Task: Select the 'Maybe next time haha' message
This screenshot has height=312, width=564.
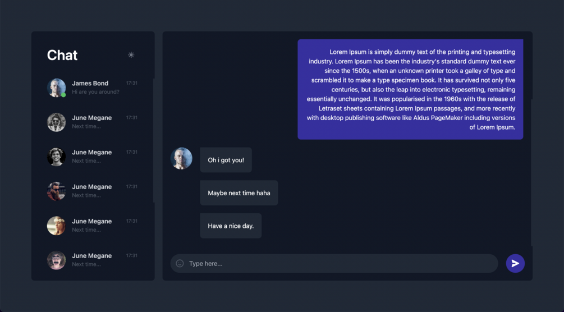Action: [239, 193]
